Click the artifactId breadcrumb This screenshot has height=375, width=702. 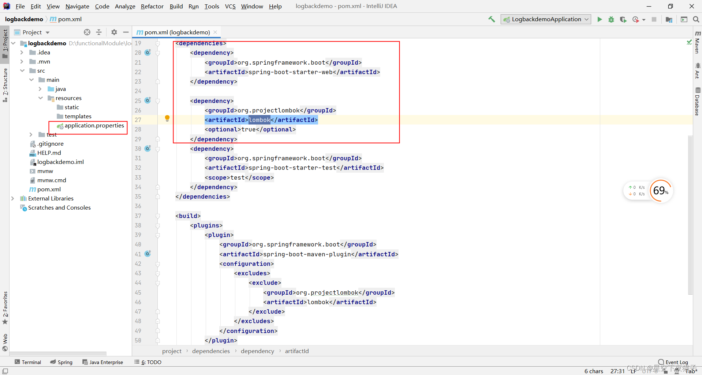click(x=297, y=351)
